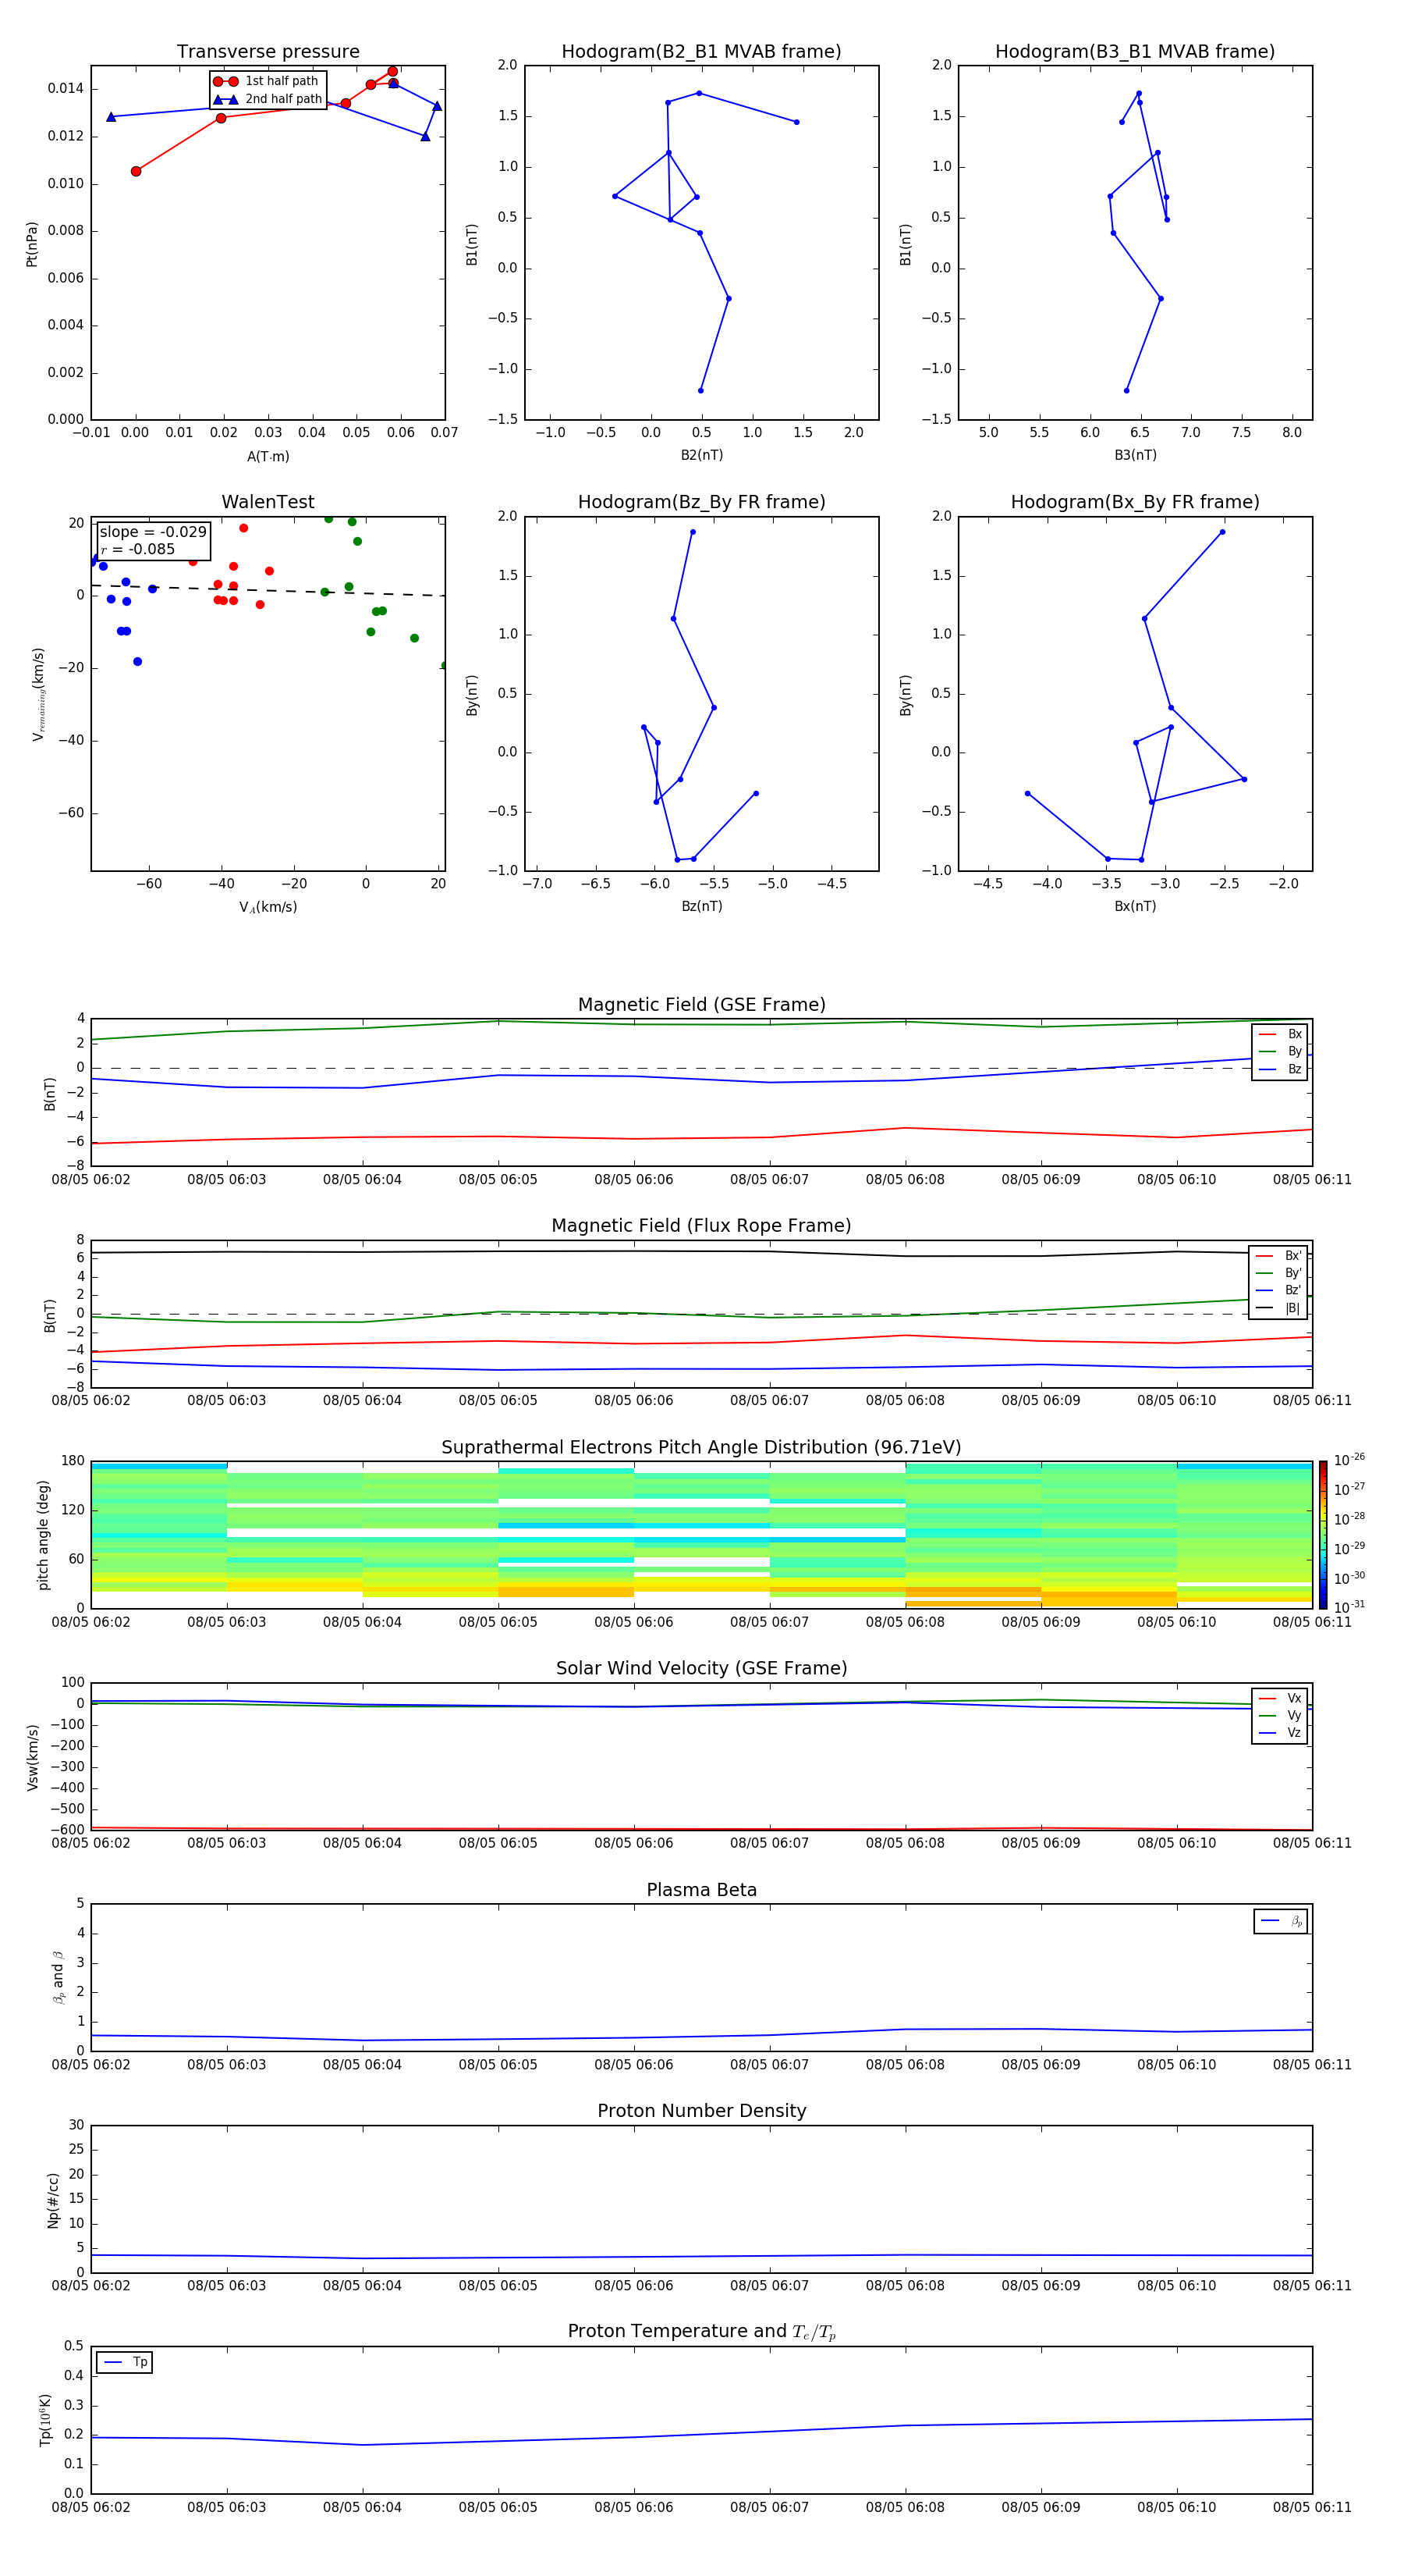Click the 'Hodogram(Bz_By FR frame)' title
Image resolution: width=1404 pixels, height=2576 pixels.
click(x=701, y=502)
